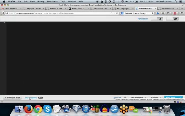The height and width of the screenshot is (116, 185).
Task: Run search with the magnifier icon
Action: click(153, 13)
